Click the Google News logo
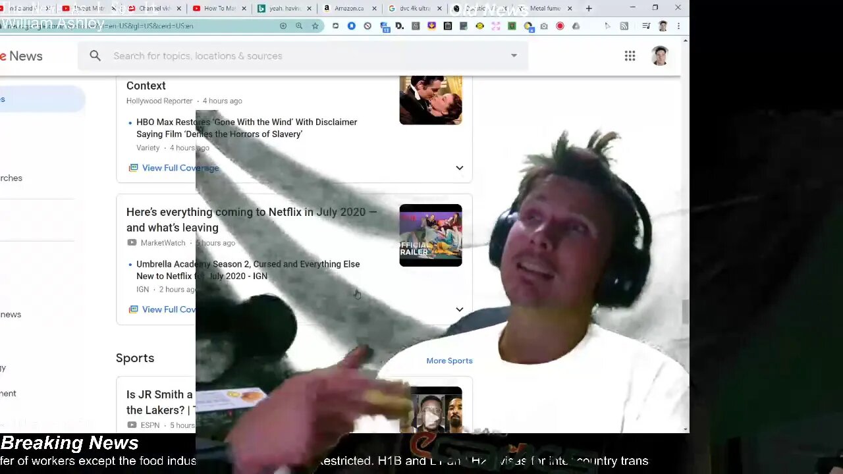The width and height of the screenshot is (843, 474). coord(21,56)
